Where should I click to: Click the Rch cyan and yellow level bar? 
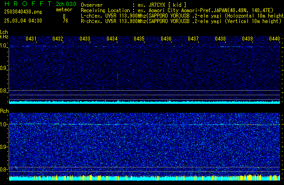click(x=144, y=178)
